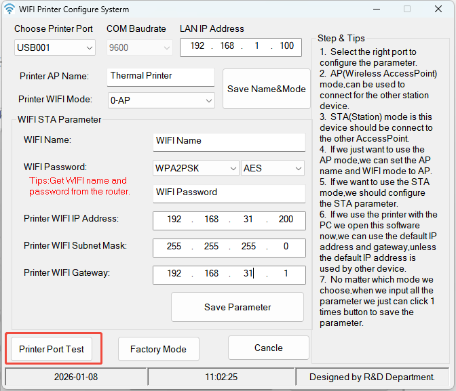Select last octet of WIFI Subnet Mask
This screenshot has width=456, height=391.
pyautogui.click(x=286, y=247)
